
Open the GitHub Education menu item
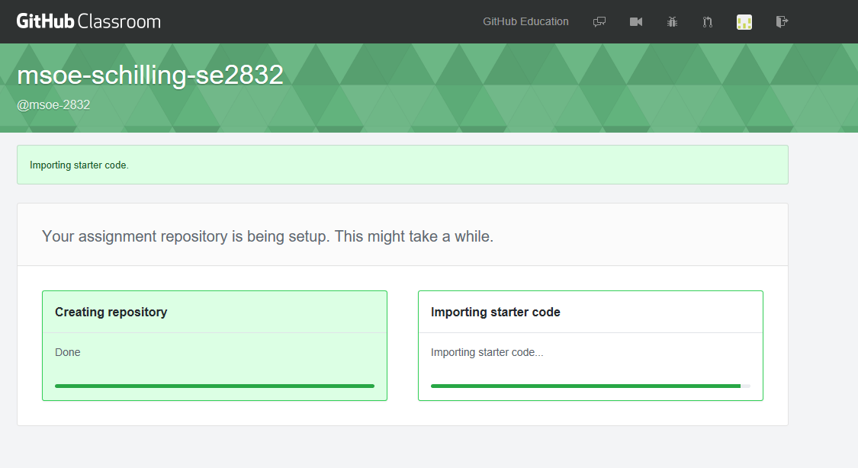coord(525,21)
